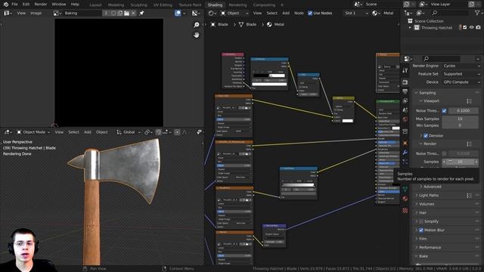Open the browse image dropdown icon
The height and width of the screenshot is (272, 484).
(57, 14)
